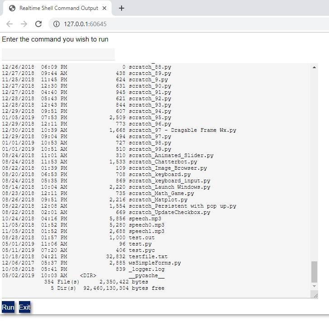Click the Exit button
Viewport: 329px width, 325px height.
click(24, 307)
